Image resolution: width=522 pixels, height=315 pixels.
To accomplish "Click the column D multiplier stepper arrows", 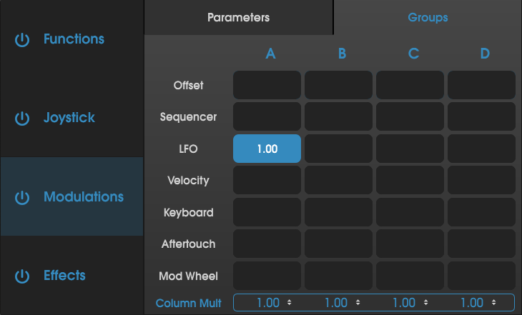I will coord(493,303).
